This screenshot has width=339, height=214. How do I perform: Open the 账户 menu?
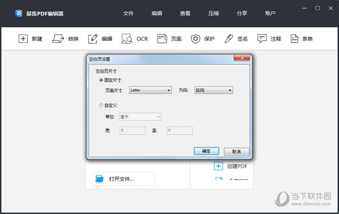click(270, 14)
